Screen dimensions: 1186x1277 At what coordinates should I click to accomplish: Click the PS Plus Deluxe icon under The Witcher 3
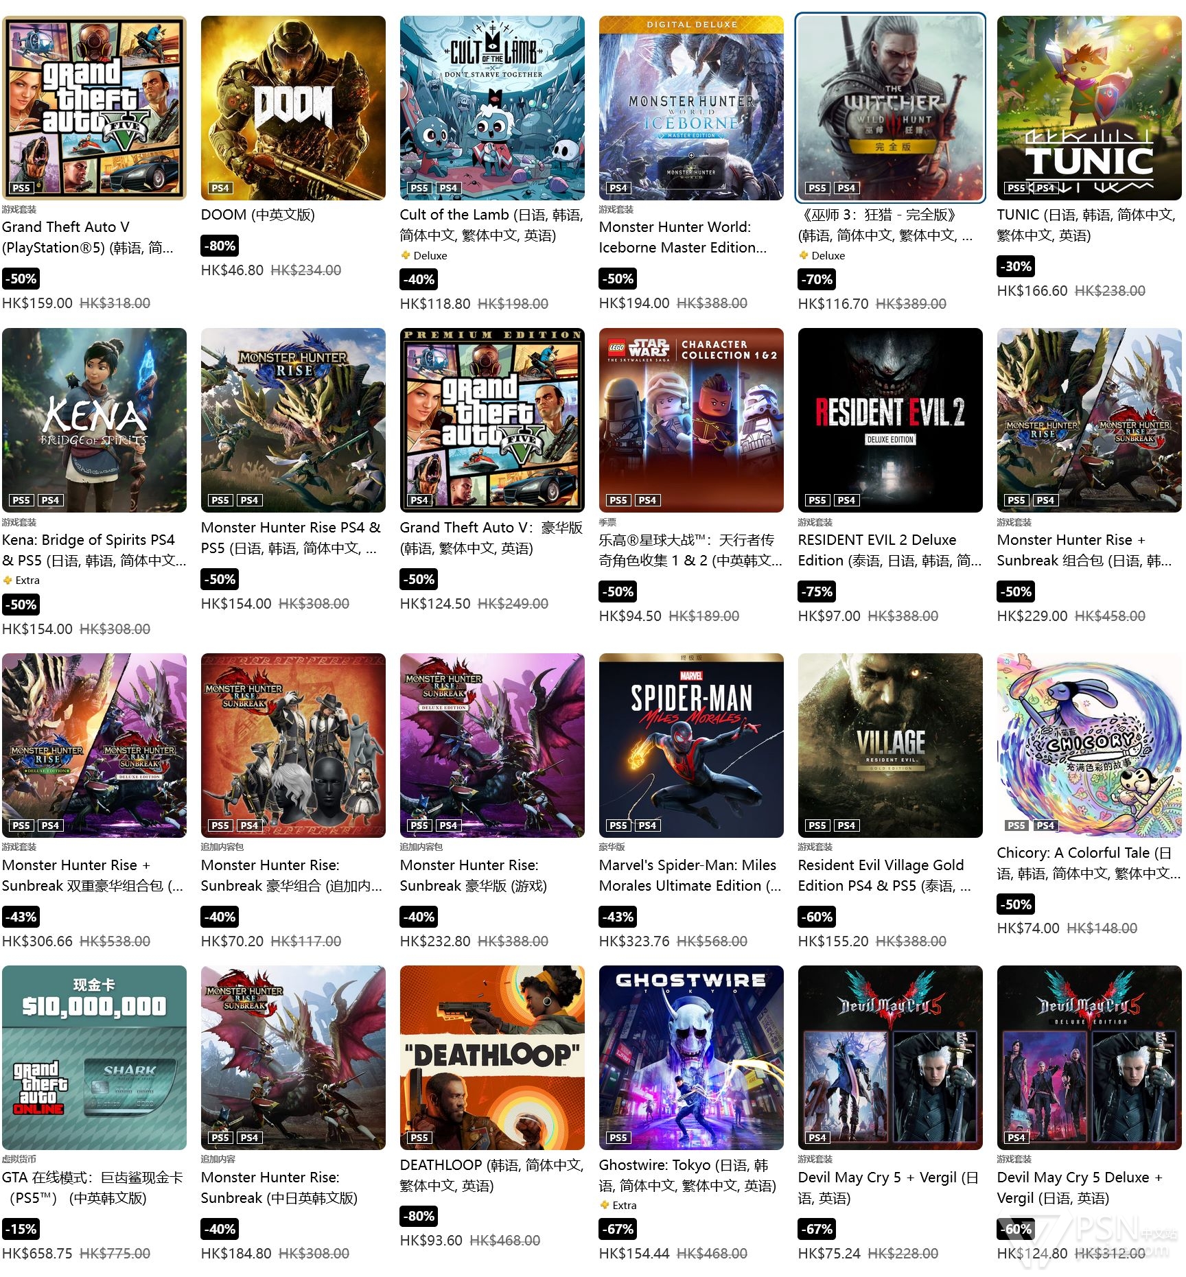804,255
